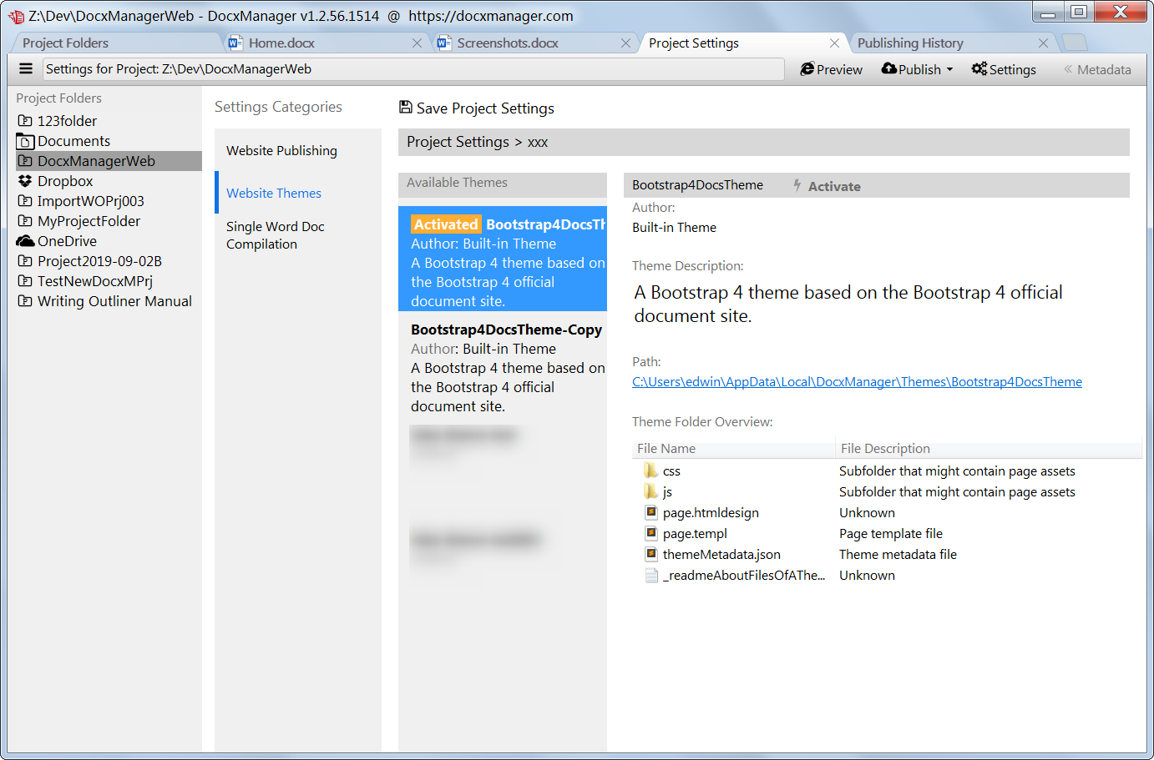The height and width of the screenshot is (760, 1154).
Task: Click the Word icon on Screenshots.docx tab
Action: (x=444, y=43)
